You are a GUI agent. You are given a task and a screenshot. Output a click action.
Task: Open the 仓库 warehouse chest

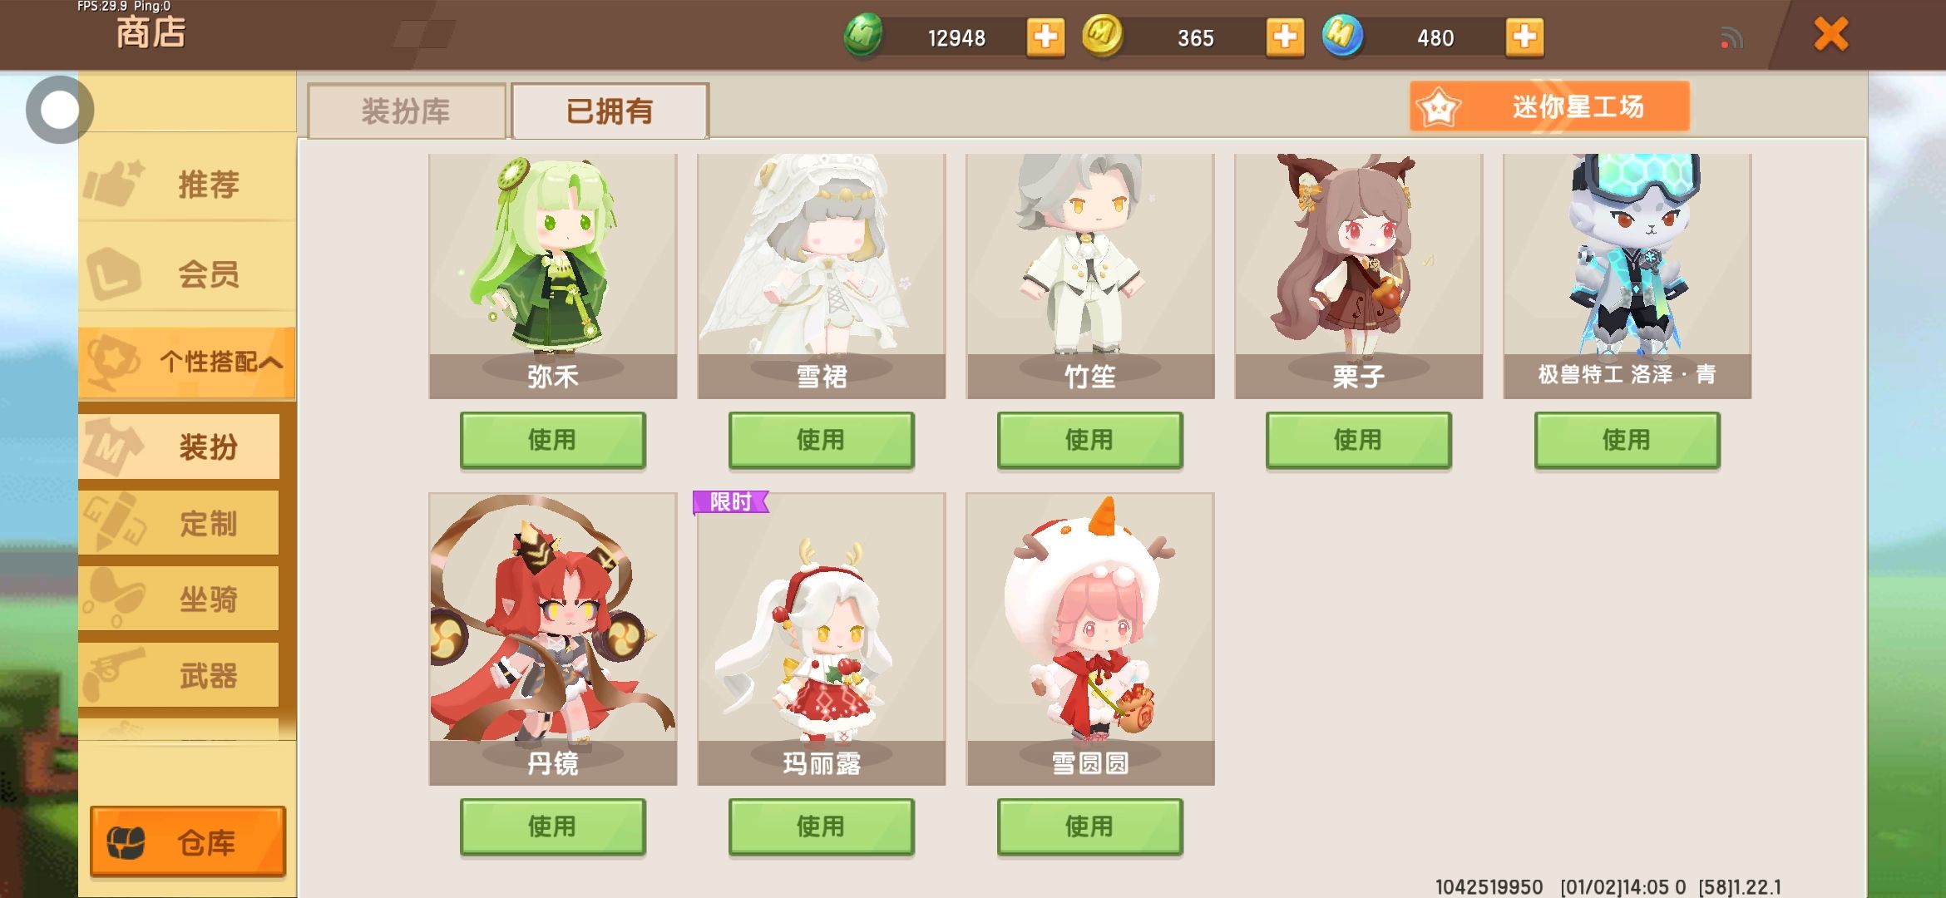click(188, 841)
